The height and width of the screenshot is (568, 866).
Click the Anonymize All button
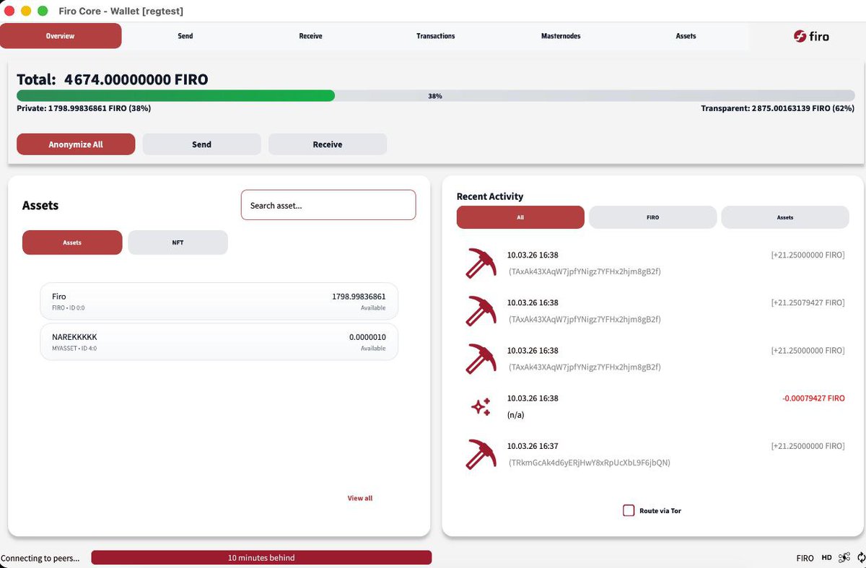[x=76, y=144]
